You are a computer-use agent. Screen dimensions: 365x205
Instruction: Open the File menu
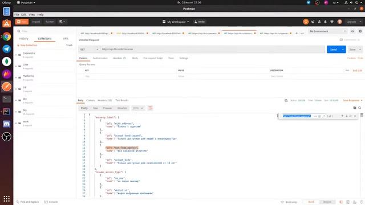[17, 14]
